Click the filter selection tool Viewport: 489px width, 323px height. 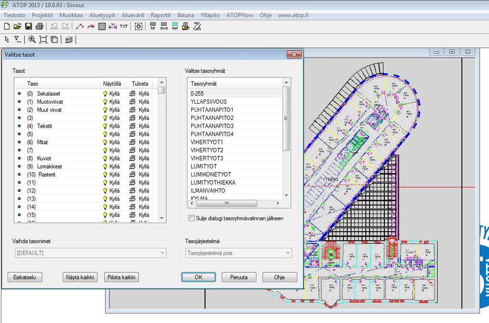tap(18, 40)
